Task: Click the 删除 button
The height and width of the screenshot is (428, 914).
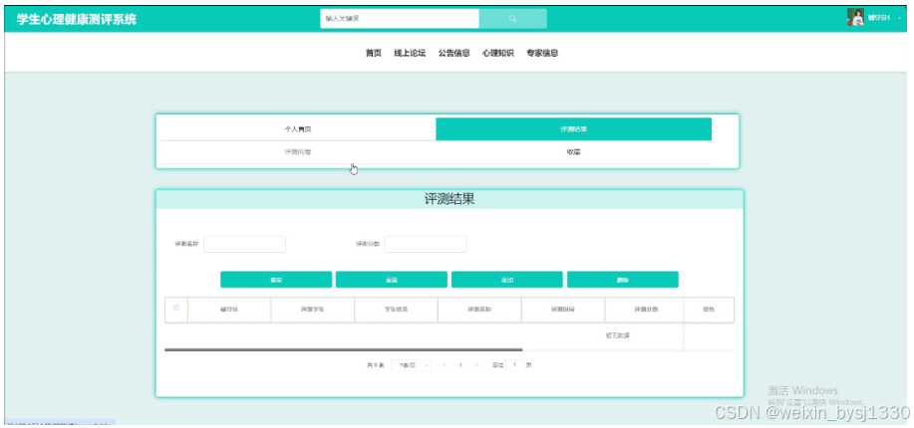Action: point(623,280)
